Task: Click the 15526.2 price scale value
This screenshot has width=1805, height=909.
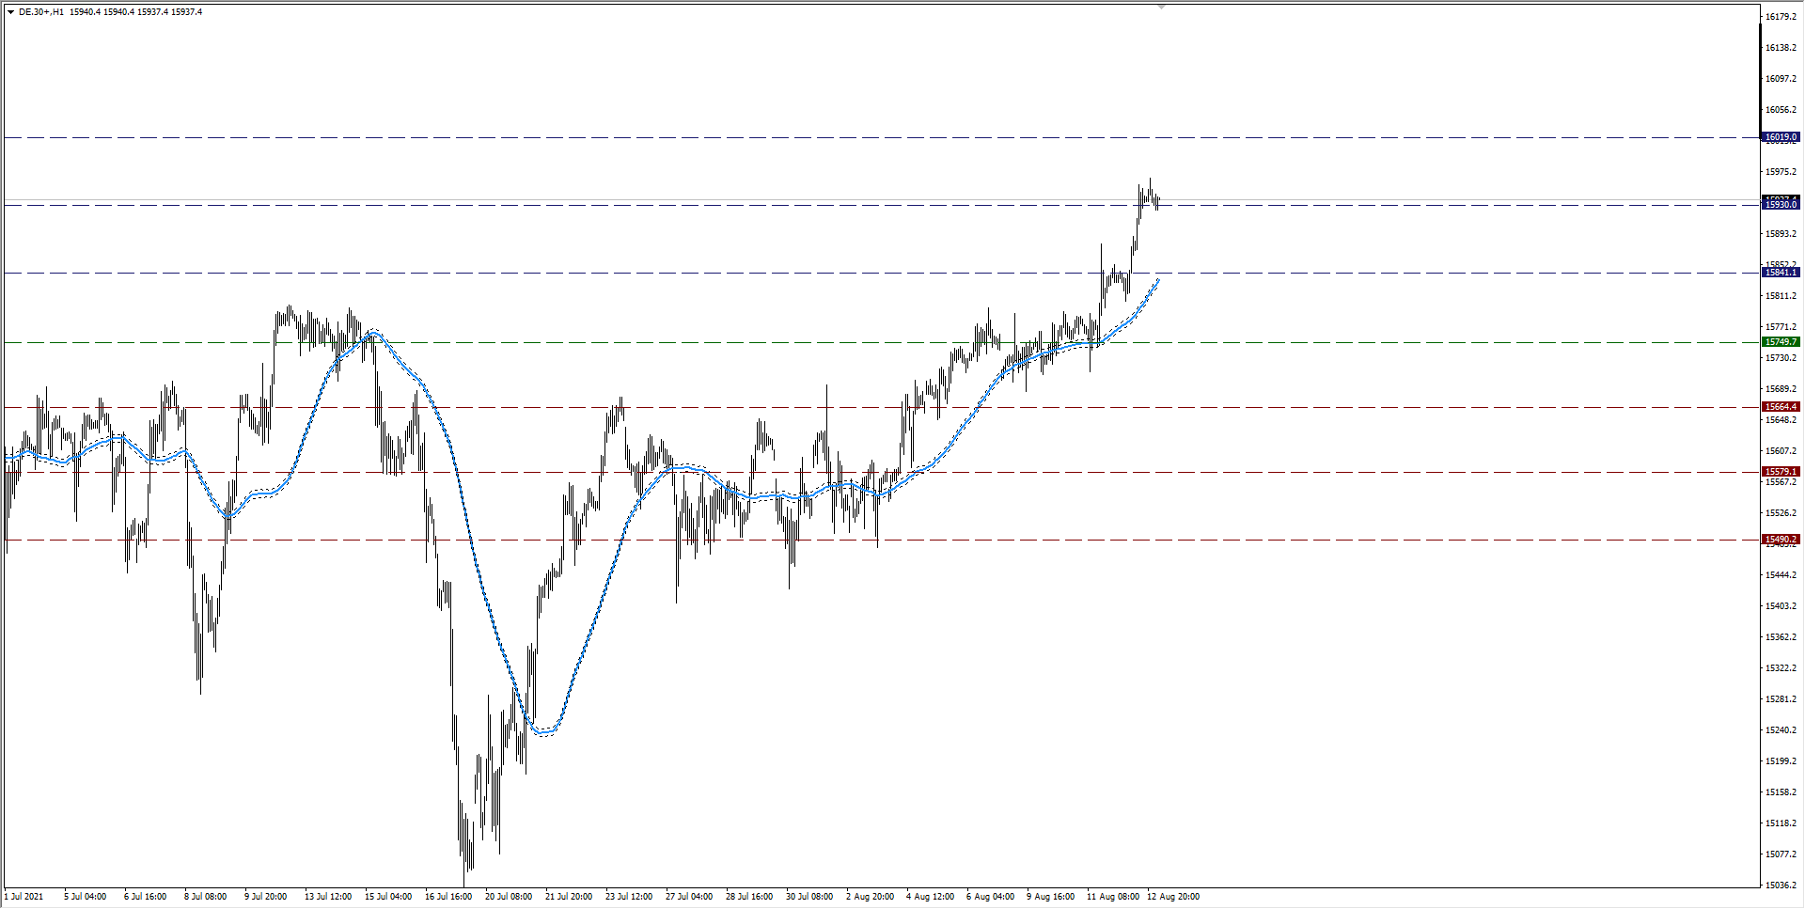Action: 1781,513
